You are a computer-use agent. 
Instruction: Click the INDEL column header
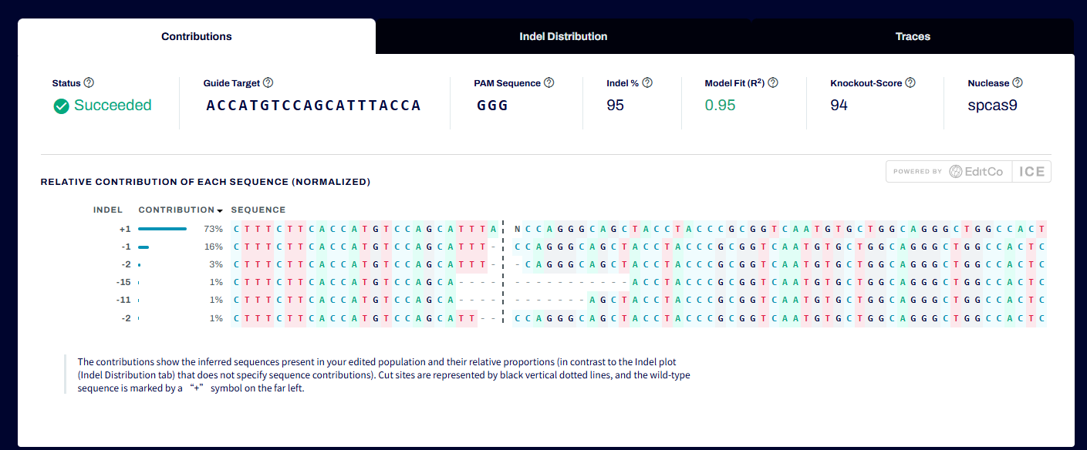[108, 210]
